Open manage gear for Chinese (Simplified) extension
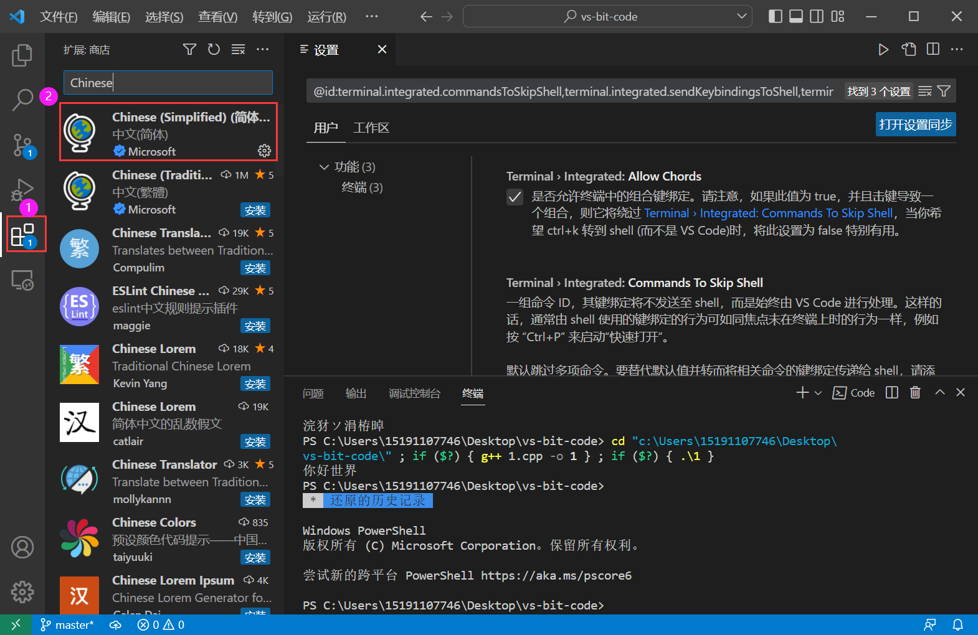This screenshot has height=635, width=978. point(264,151)
